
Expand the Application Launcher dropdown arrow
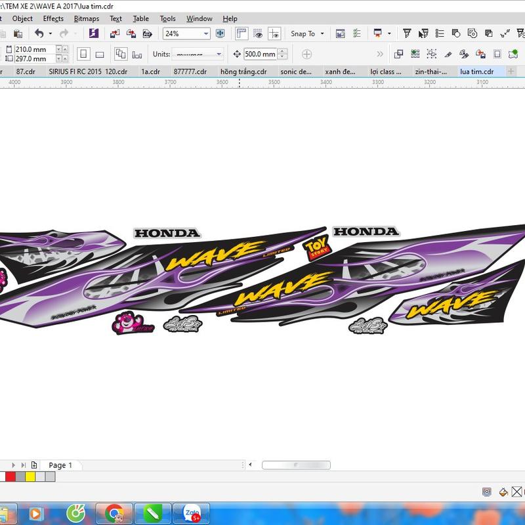pyautogui.click(x=389, y=33)
